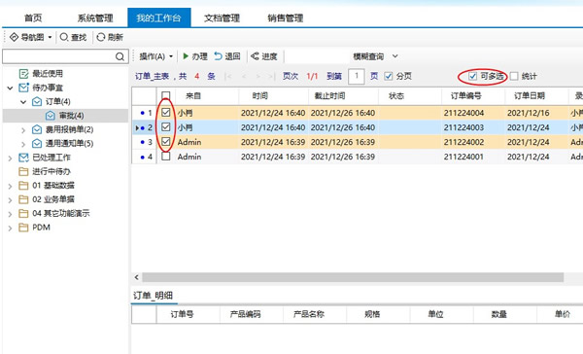Go to previous page arrow
The width and height of the screenshot is (583, 354).
point(244,76)
